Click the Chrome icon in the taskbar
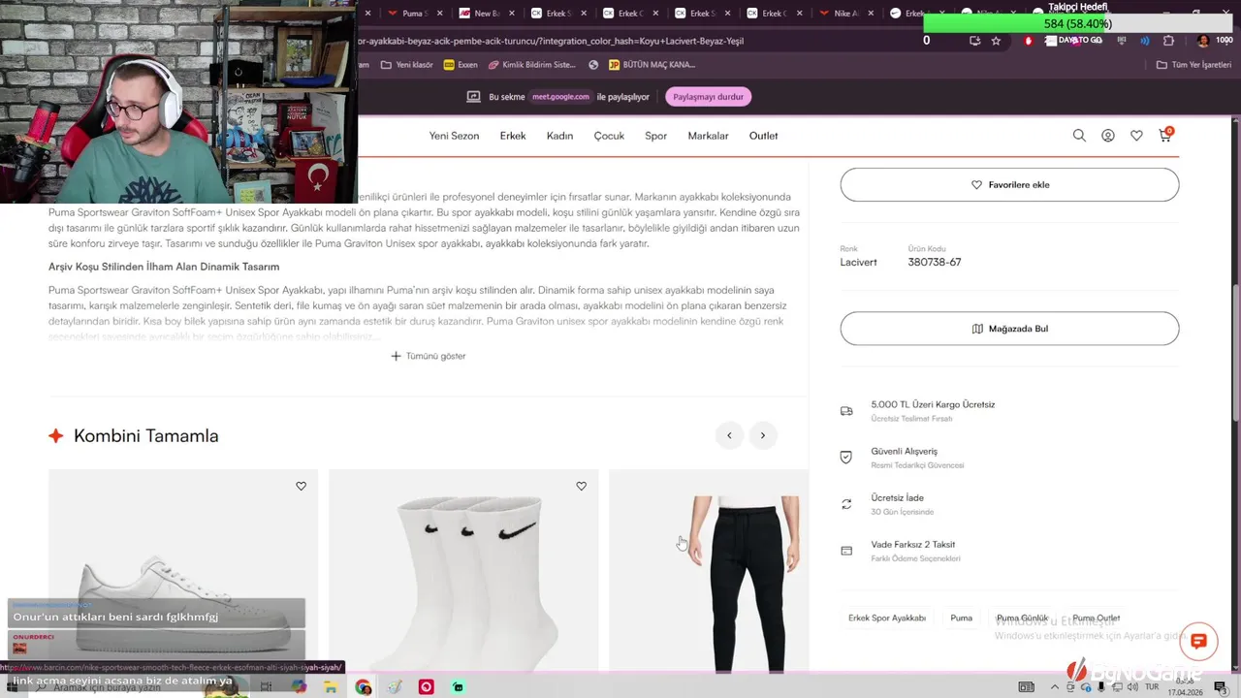The height and width of the screenshot is (698, 1241). tap(364, 687)
